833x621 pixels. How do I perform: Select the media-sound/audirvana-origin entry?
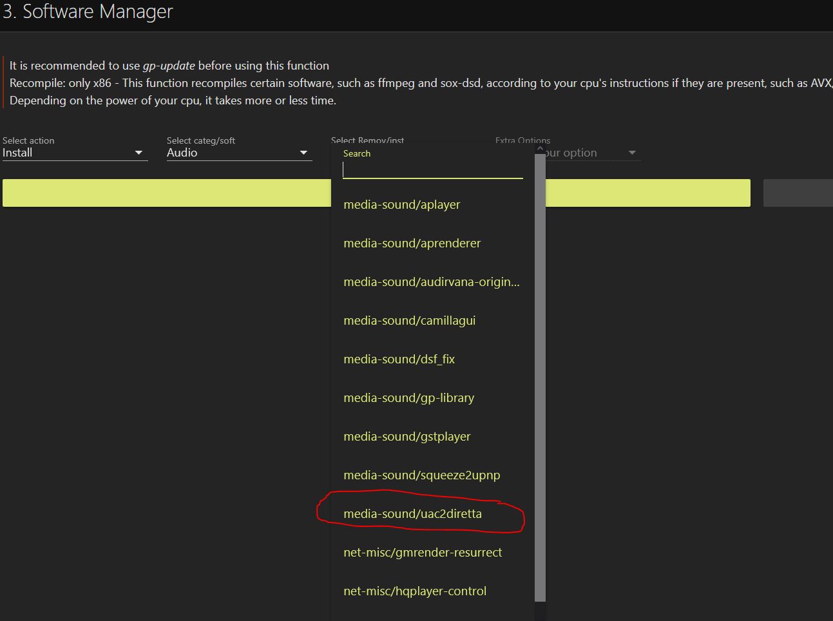(x=432, y=282)
